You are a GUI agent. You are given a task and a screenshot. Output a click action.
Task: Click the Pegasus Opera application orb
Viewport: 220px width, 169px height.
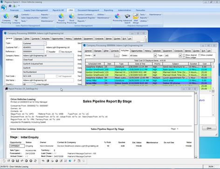tap(4, 7)
